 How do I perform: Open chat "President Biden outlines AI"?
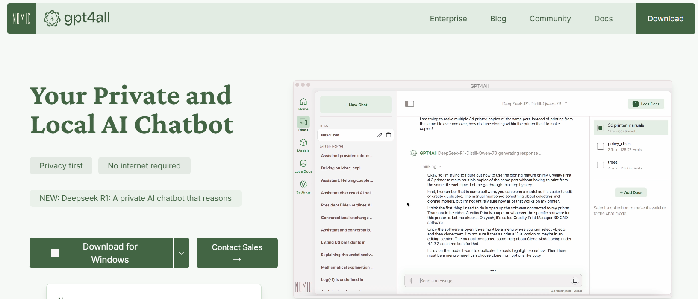(x=346, y=205)
